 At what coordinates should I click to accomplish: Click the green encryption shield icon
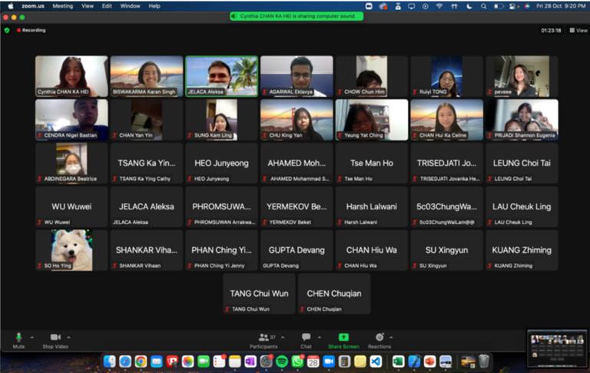(7, 30)
